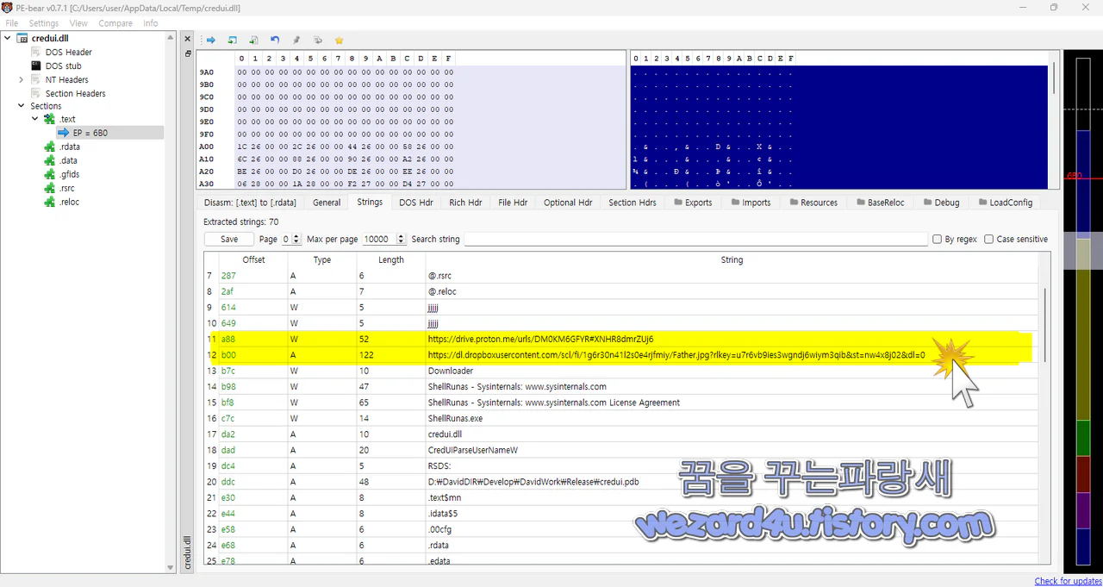This screenshot has width=1103, height=587.
Task: Open the Debug tab
Action: 941,203
